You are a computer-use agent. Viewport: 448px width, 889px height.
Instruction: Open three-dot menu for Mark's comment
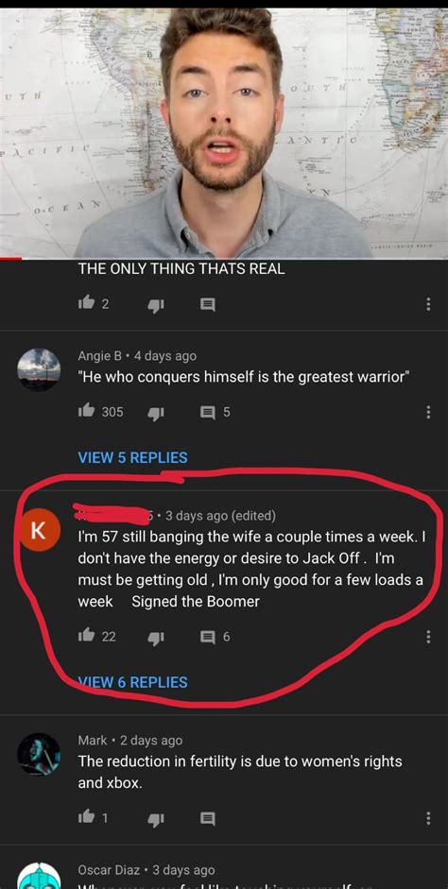click(428, 818)
